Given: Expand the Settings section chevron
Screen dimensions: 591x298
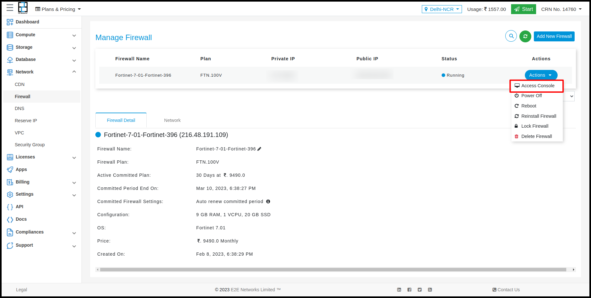Looking at the screenshot, I should pos(74,195).
